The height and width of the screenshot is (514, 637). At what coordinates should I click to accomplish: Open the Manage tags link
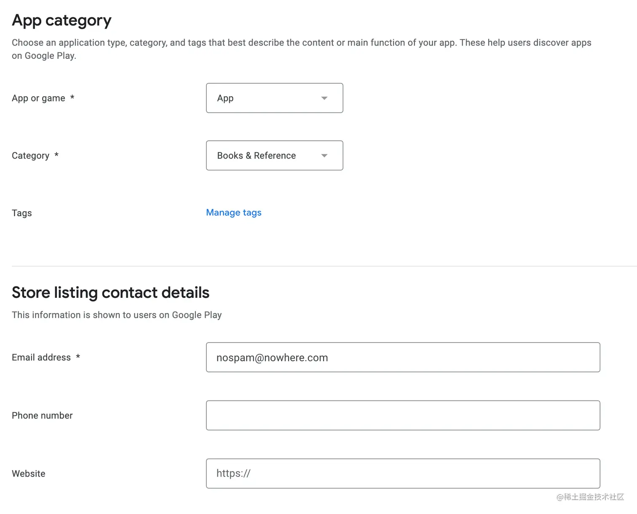tap(234, 213)
